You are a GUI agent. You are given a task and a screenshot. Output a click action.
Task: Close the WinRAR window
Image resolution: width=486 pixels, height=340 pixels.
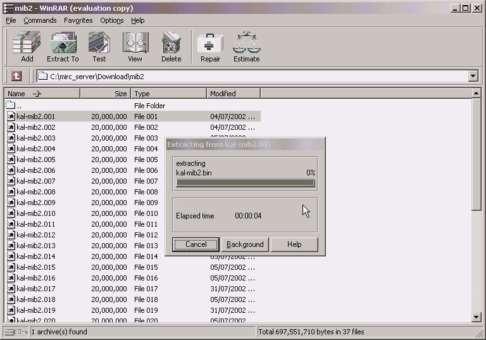(477, 8)
